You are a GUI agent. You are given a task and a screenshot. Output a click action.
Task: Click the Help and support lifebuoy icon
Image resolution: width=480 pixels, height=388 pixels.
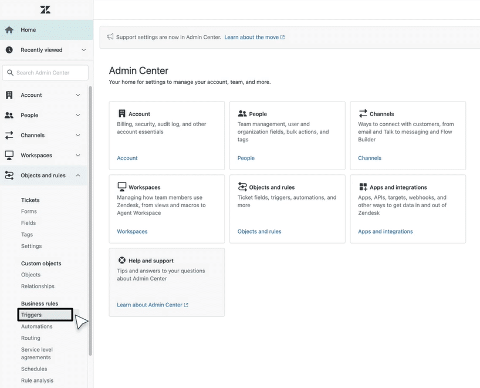tap(122, 260)
